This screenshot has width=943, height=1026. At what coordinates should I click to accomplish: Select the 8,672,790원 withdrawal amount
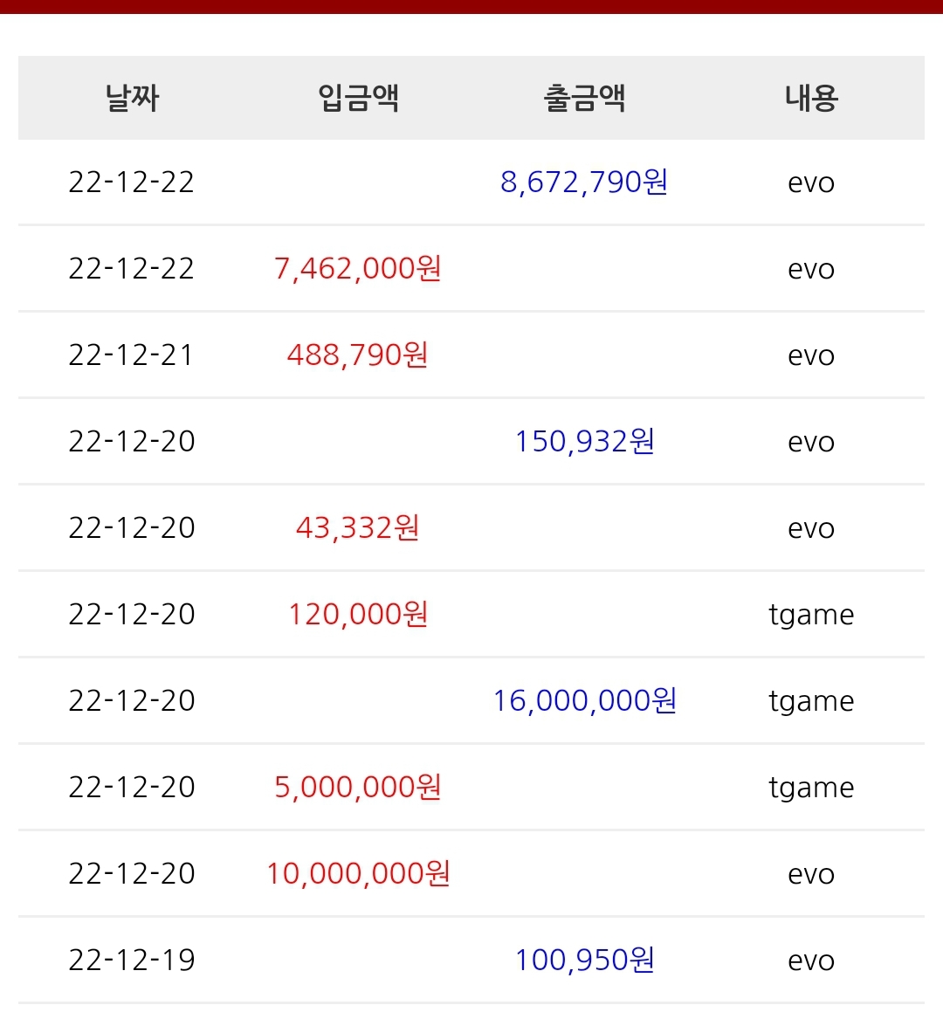tap(584, 182)
